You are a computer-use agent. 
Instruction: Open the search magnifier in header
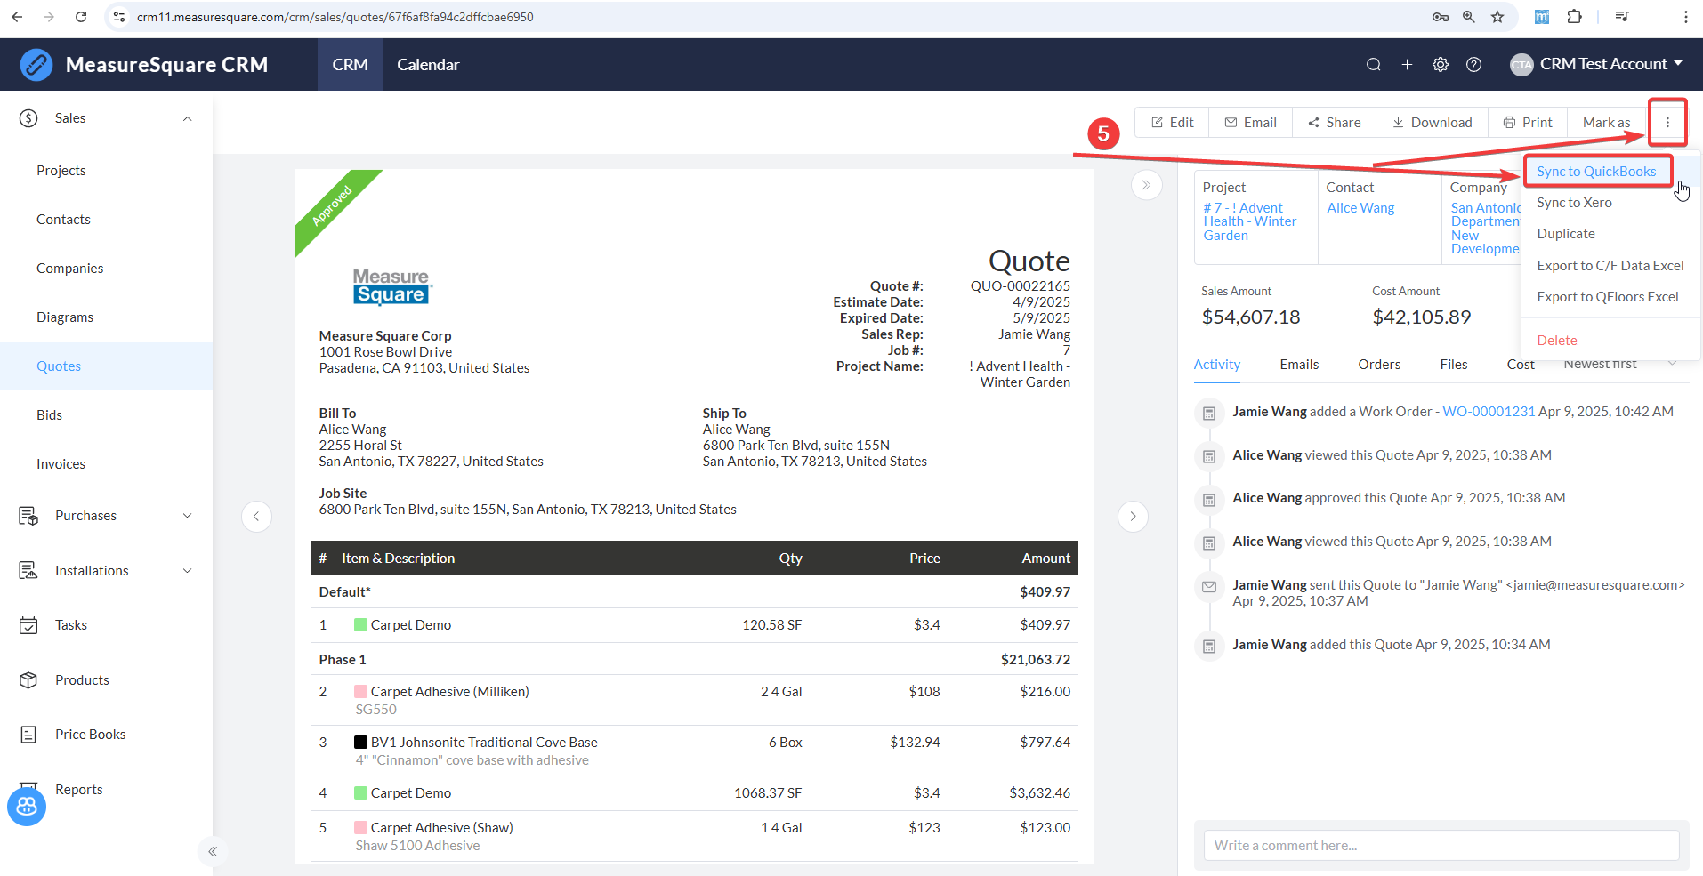1374,64
